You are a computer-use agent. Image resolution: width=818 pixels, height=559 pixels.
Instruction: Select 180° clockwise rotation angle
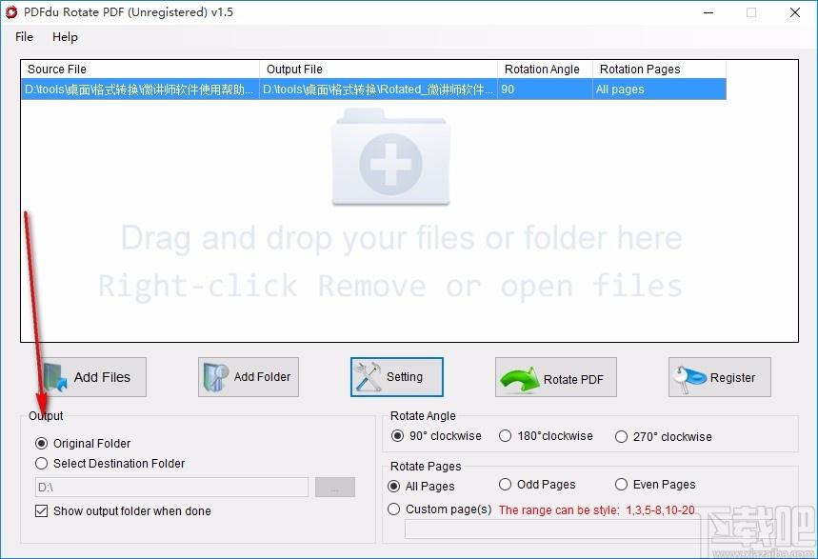[506, 436]
